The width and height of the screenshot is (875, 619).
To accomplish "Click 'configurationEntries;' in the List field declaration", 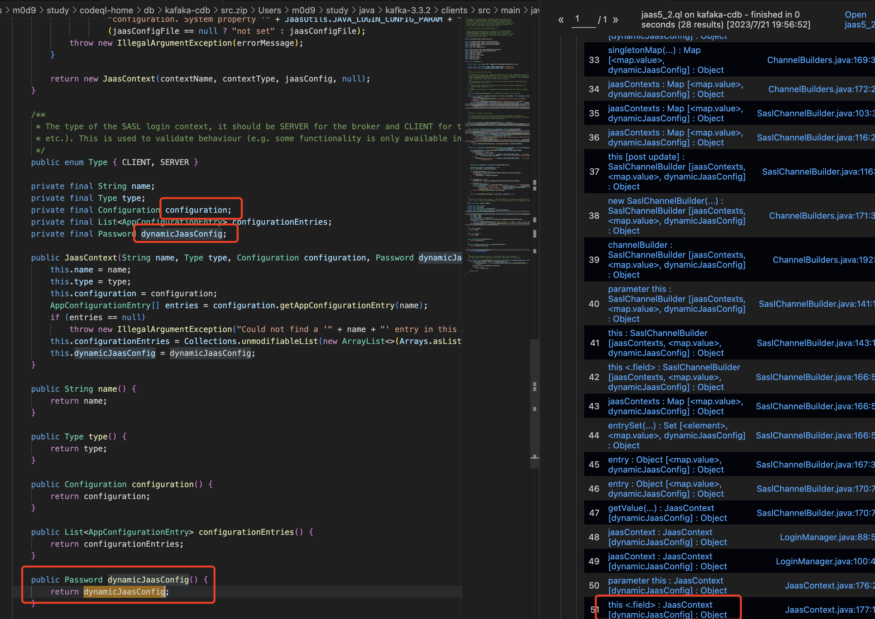I will click(x=282, y=222).
